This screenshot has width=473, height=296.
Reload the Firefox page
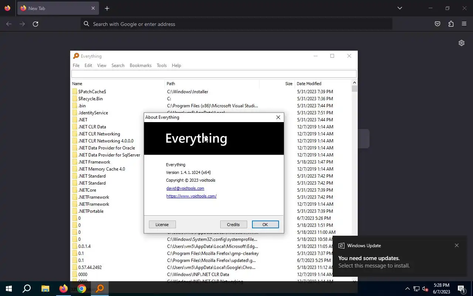coord(35,24)
